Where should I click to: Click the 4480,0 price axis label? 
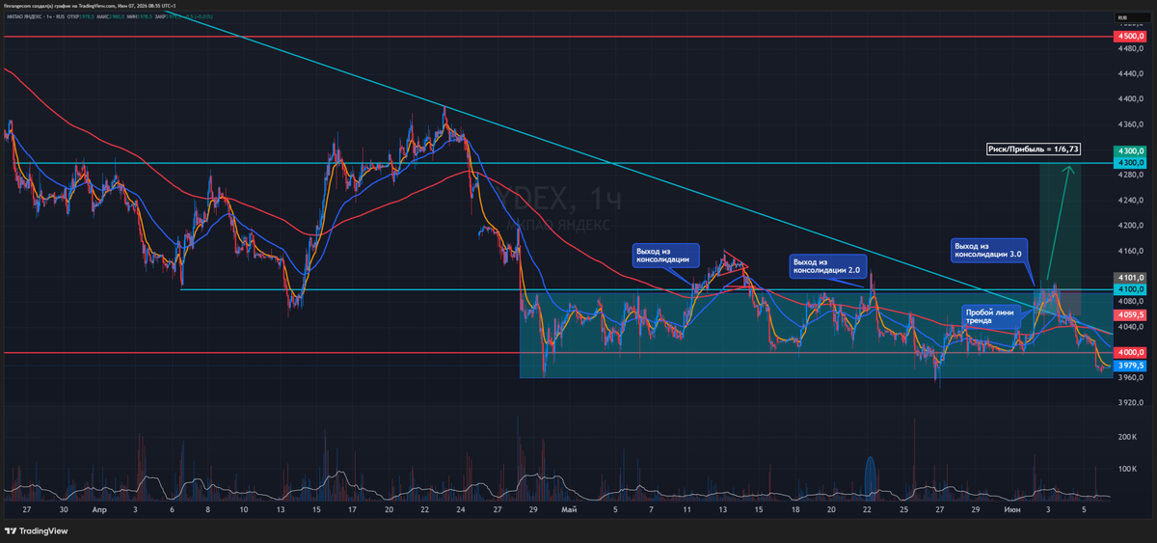pos(1131,49)
